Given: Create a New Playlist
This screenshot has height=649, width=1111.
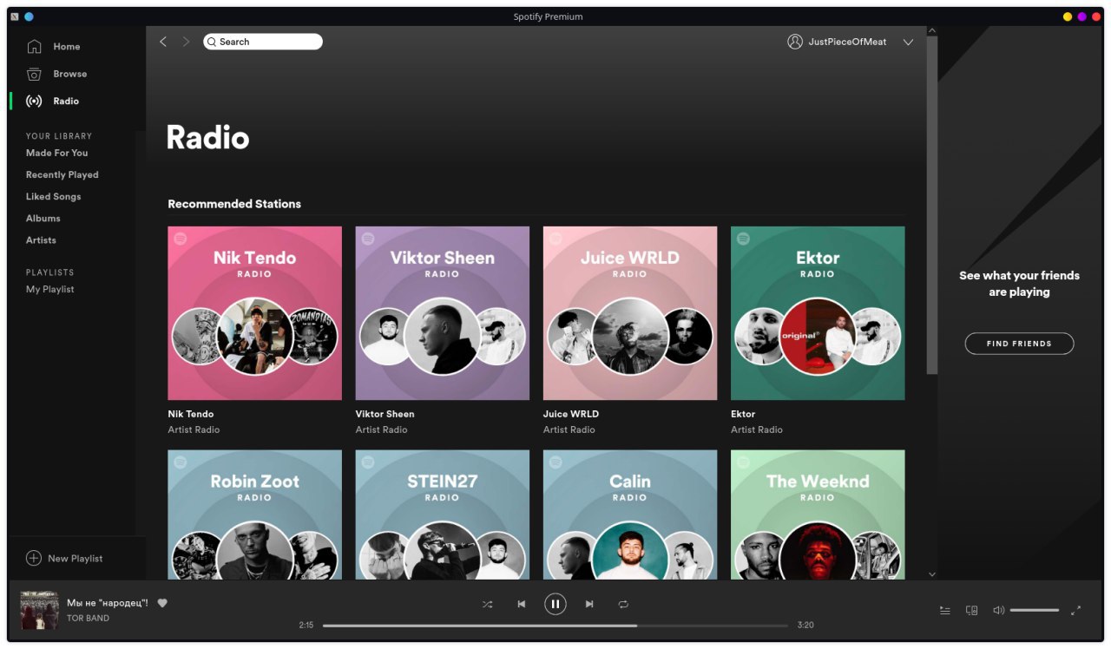Looking at the screenshot, I should coord(65,559).
